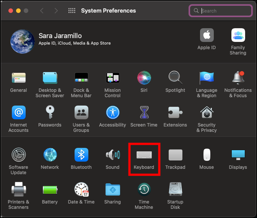Open Family Sharing settings
This screenshot has height=218, width=257.
pyautogui.click(x=238, y=36)
